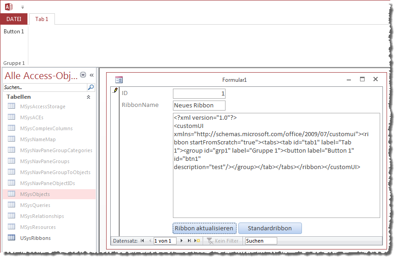Go to next record arrow
The width and height of the screenshot is (398, 260).
pyautogui.click(x=182, y=241)
